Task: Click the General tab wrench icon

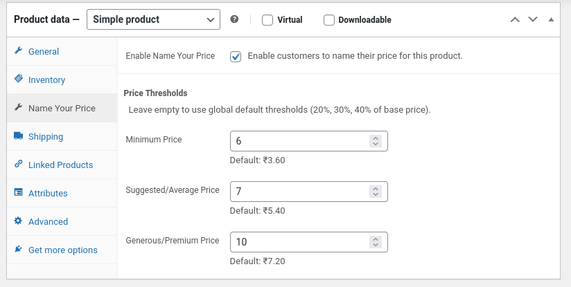Action: pyautogui.click(x=18, y=50)
